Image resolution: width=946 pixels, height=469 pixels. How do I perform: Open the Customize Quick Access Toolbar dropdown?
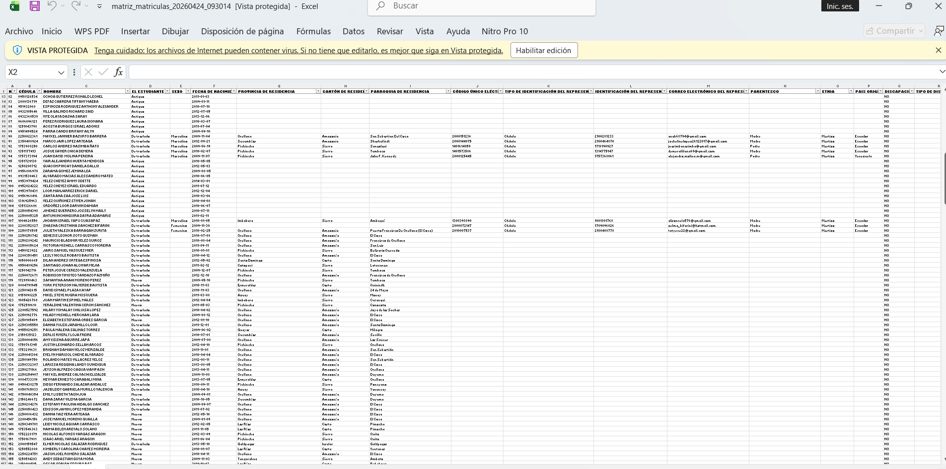click(100, 6)
